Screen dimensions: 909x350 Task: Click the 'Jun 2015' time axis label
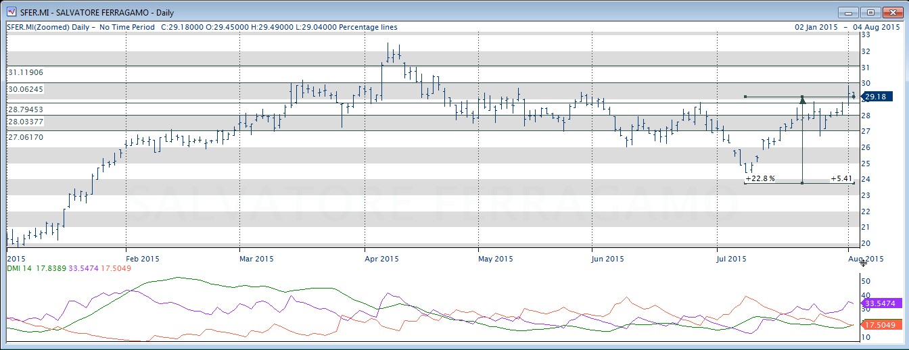607,259
